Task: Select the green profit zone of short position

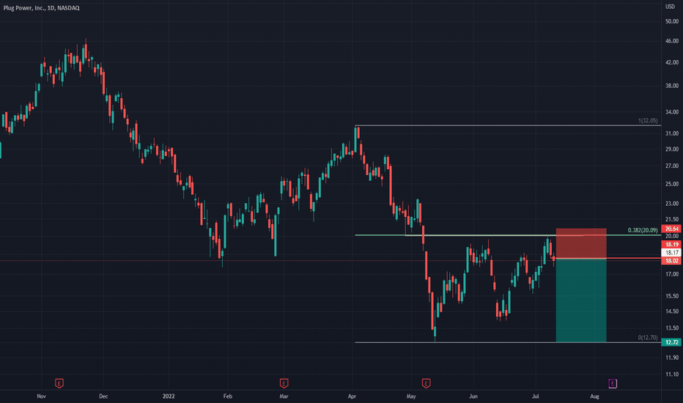Action: tap(581, 300)
